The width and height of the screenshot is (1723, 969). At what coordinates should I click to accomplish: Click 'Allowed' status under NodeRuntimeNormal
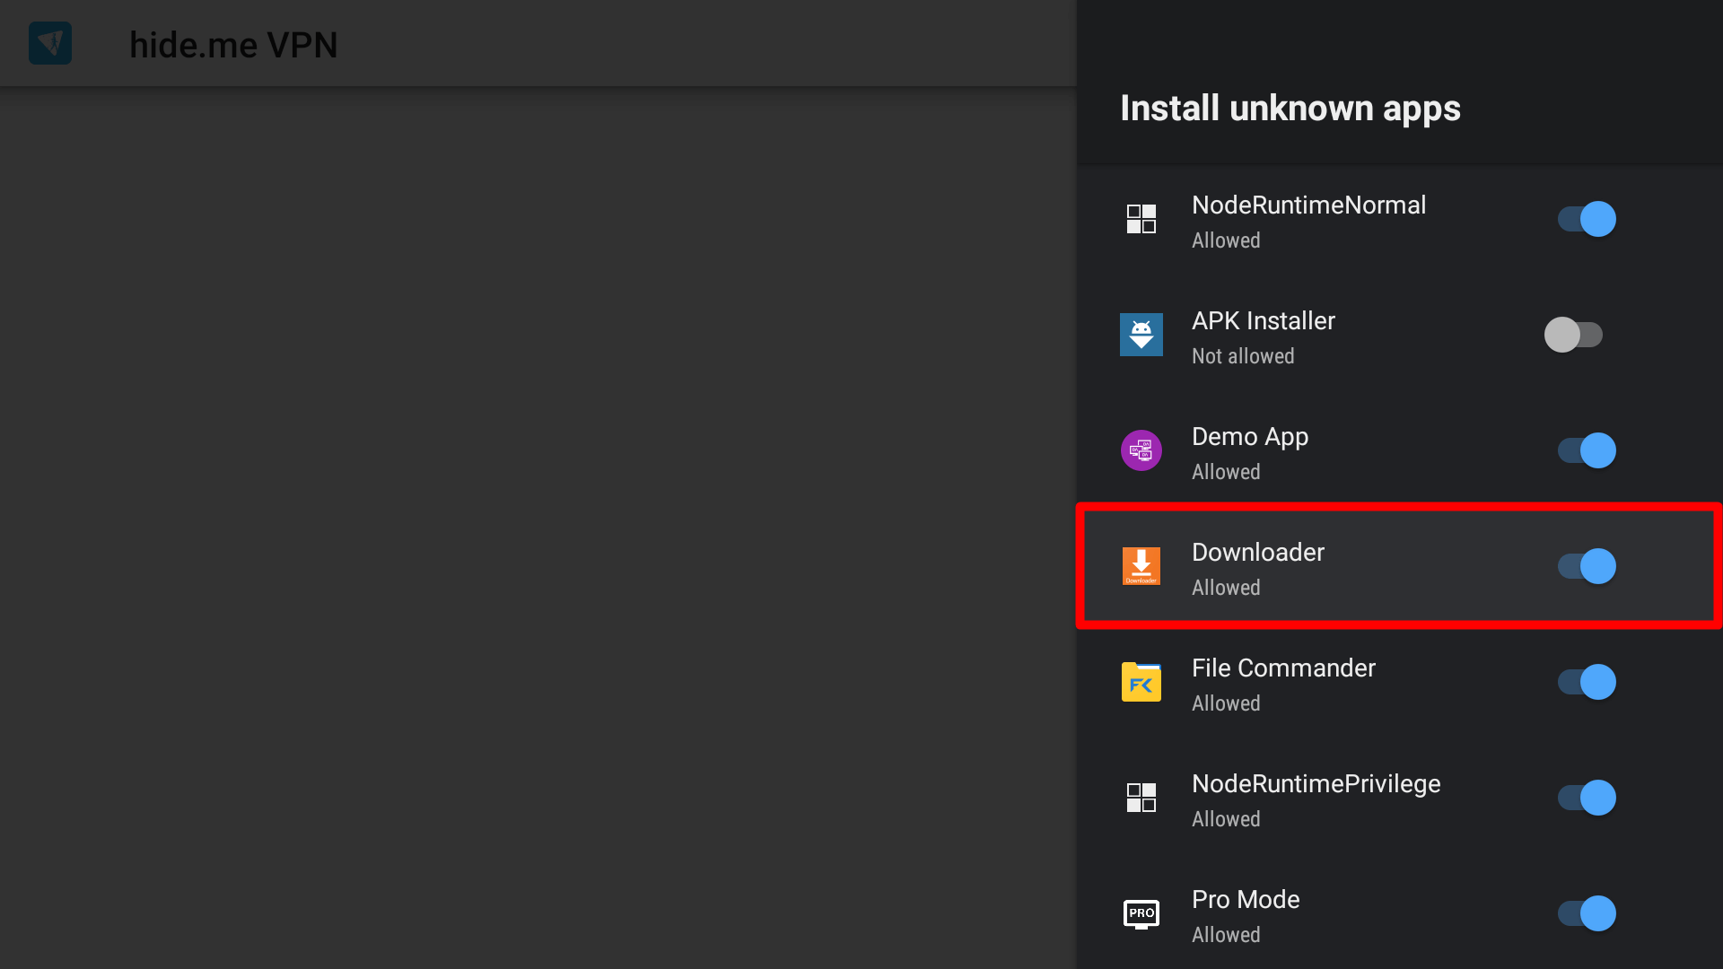tap(1226, 240)
